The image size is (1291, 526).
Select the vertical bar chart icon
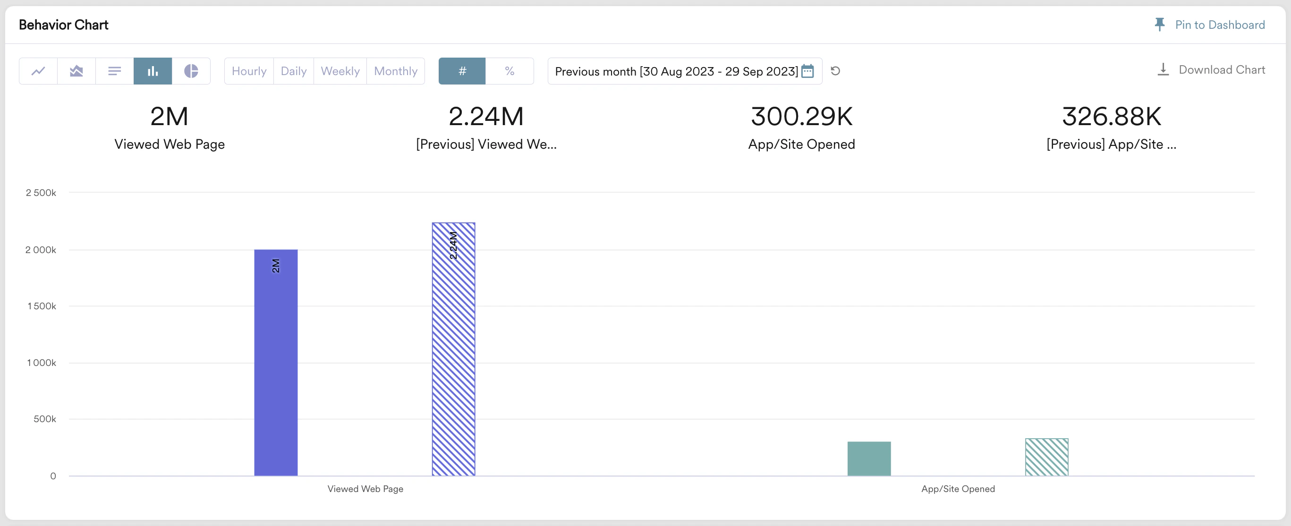pos(153,71)
